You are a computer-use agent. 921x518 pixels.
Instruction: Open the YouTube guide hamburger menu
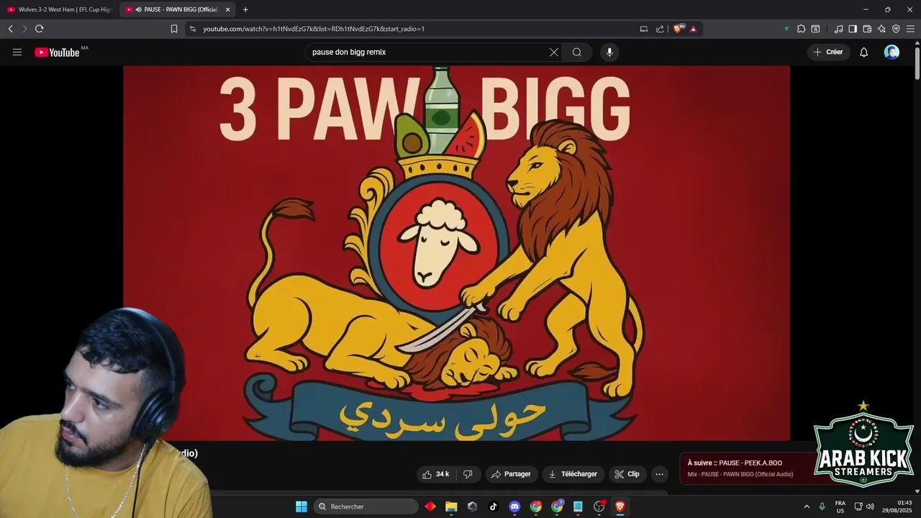click(x=17, y=53)
